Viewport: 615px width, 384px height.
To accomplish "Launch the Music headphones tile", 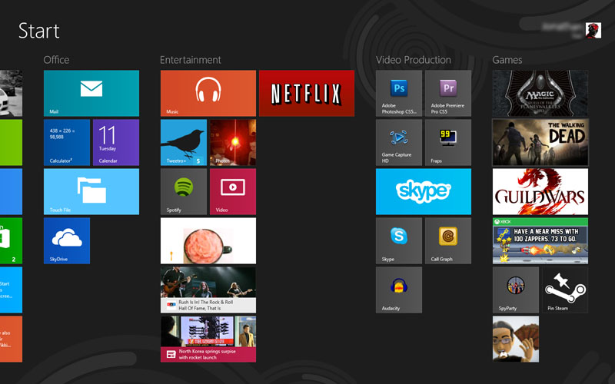I will click(208, 93).
